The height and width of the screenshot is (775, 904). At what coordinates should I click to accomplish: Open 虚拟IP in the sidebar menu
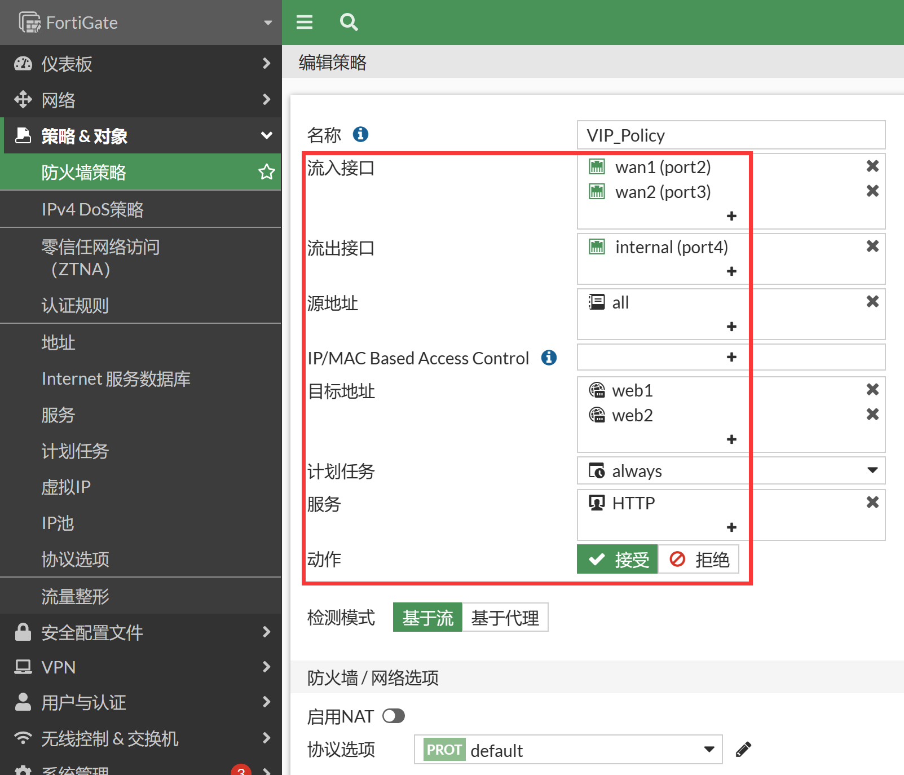(66, 487)
